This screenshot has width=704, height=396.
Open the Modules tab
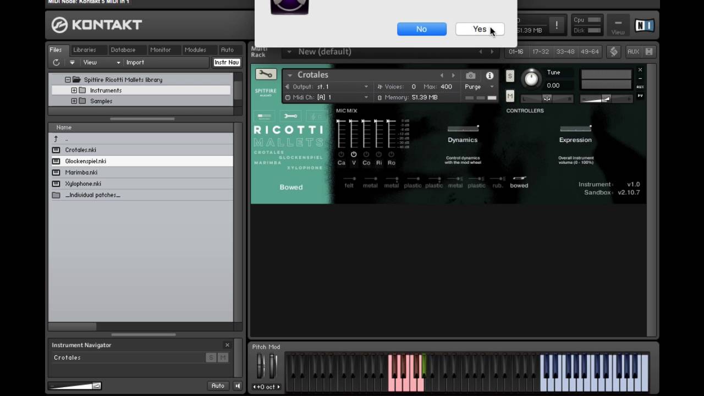195,50
